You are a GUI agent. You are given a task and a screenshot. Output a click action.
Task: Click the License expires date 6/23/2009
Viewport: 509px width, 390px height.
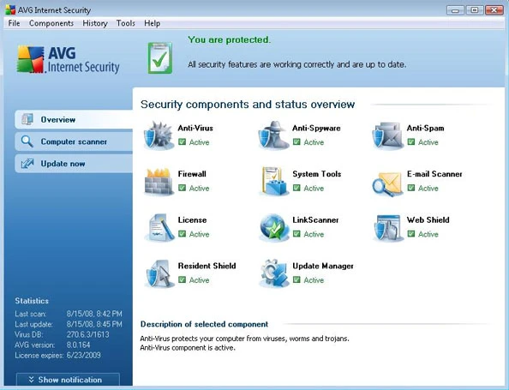[x=83, y=355]
